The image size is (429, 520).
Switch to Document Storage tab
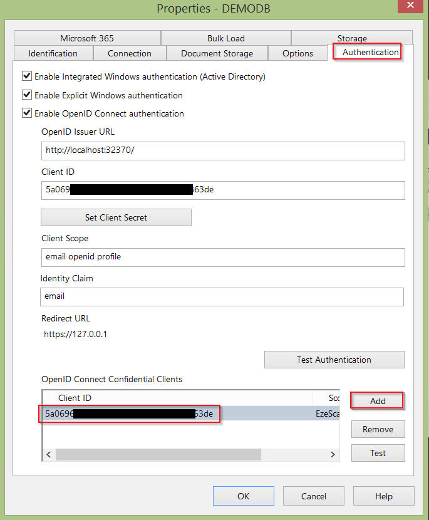click(217, 53)
